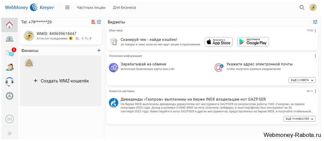The image size is (324, 141).
Task: Click Зарабатывай на обмене link
Action: [x=143, y=64]
